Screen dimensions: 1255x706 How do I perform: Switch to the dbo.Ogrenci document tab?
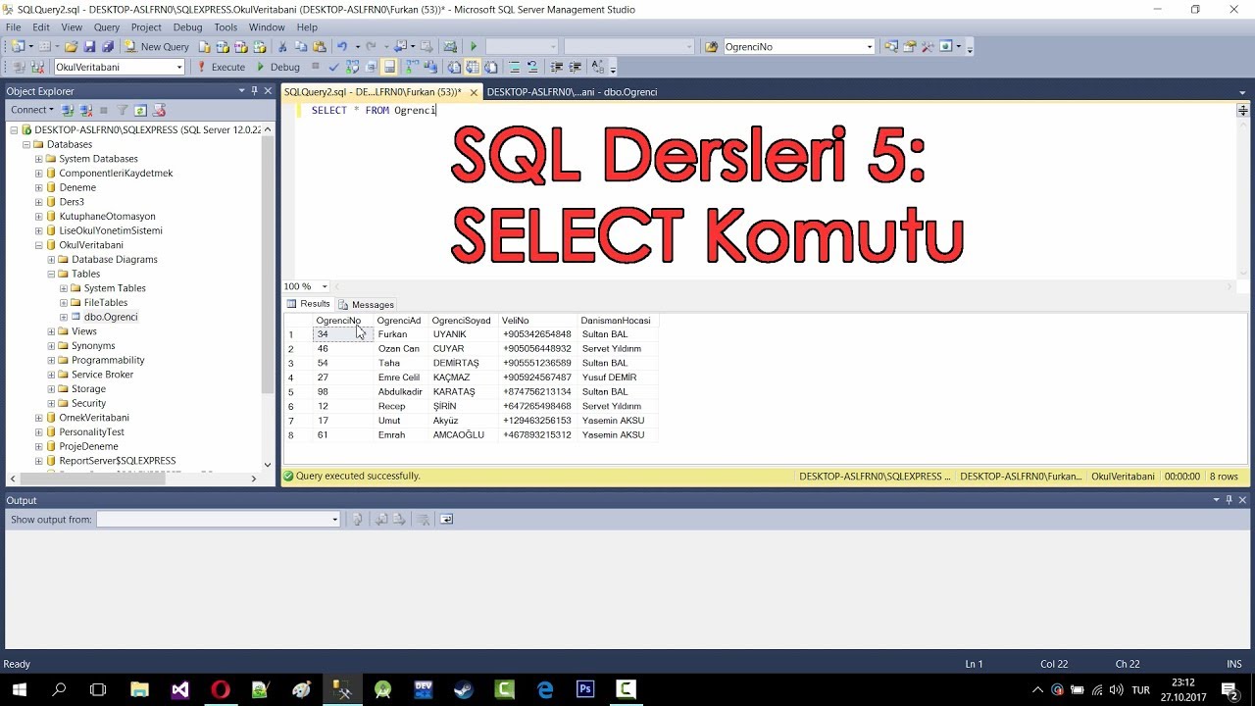pyautogui.click(x=572, y=91)
